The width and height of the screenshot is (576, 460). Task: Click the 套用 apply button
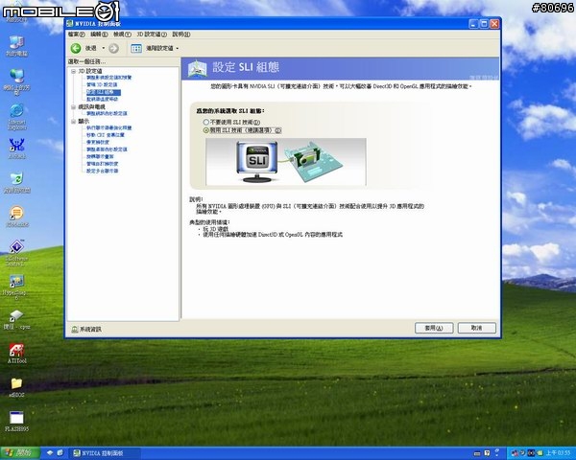434,328
